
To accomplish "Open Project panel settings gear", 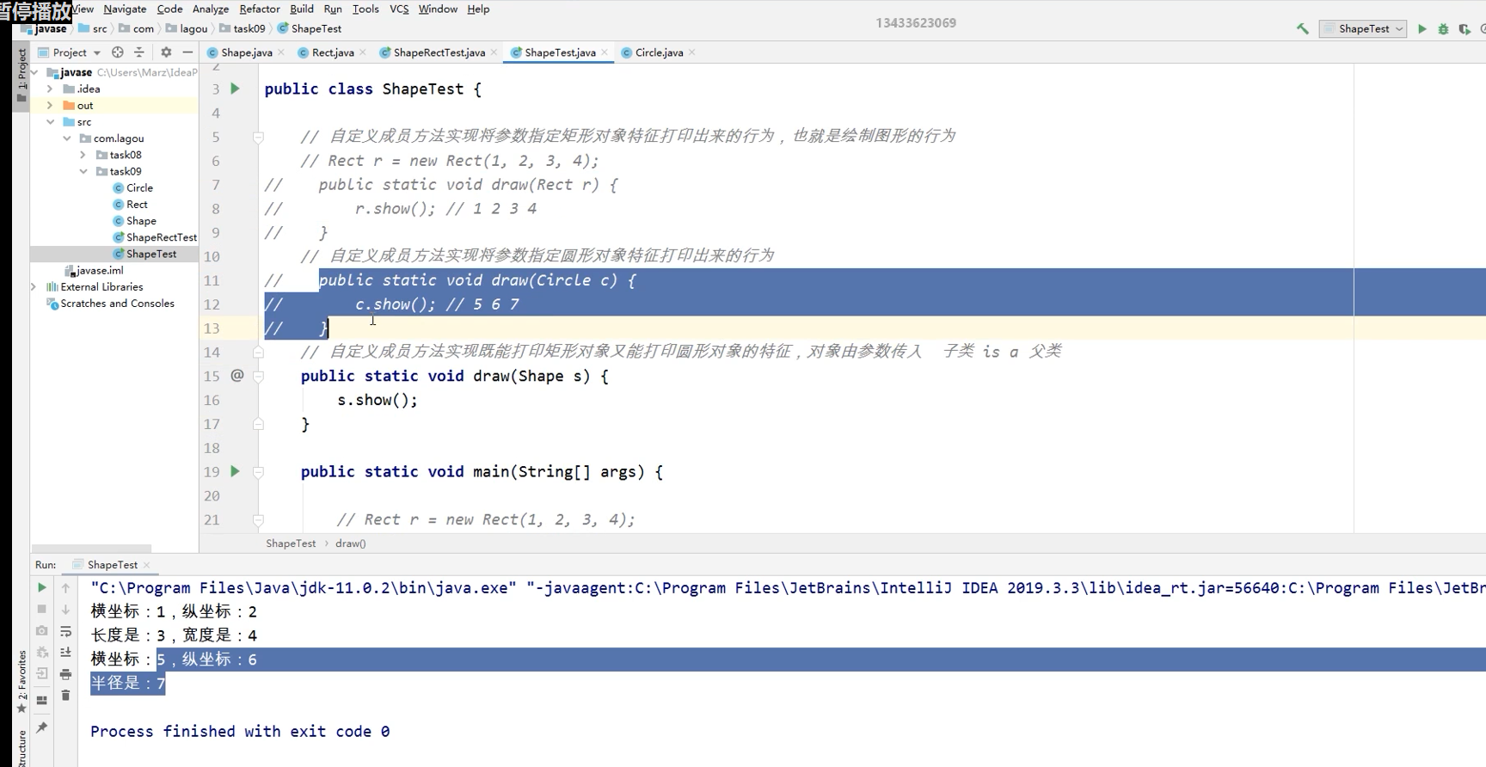I will click(166, 52).
